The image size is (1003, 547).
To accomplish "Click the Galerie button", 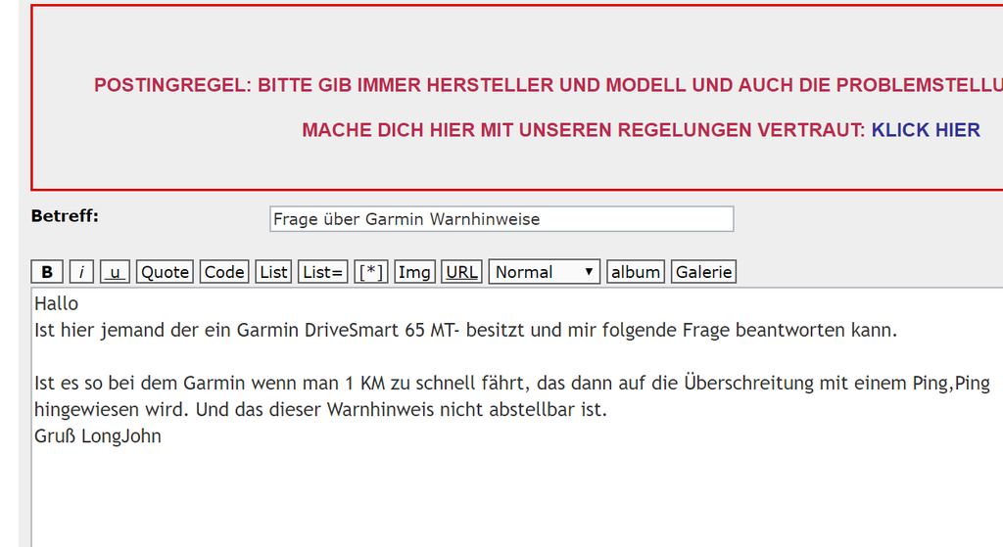I will pos(703,272).
